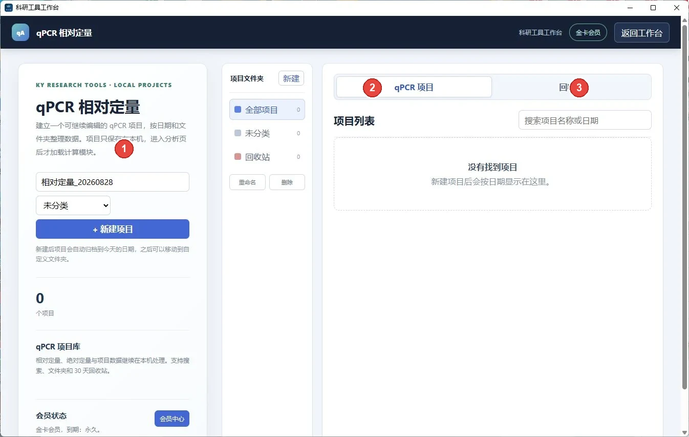Follow the 科研工具工作台 link in the header

pos(541,32)
